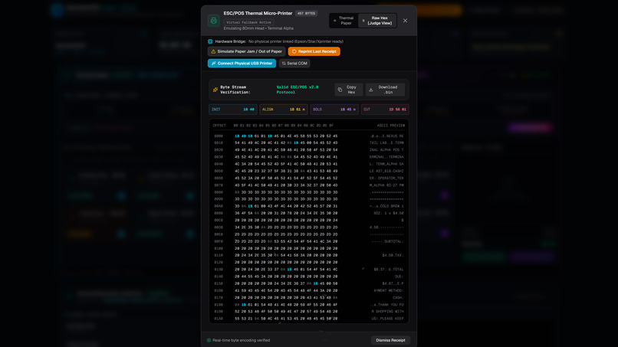Viewport: 618px width, 347px height.
Task: Select hex row at offset 0040
Action: tap(308, 164)
